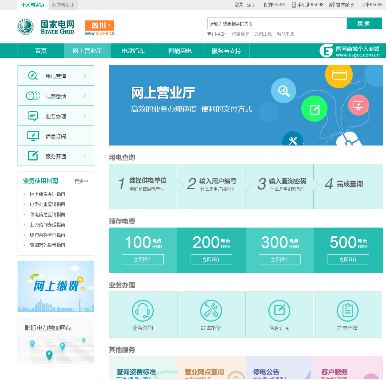Click the 电费缴纳 yuan coin icon

tap(33, 96)
